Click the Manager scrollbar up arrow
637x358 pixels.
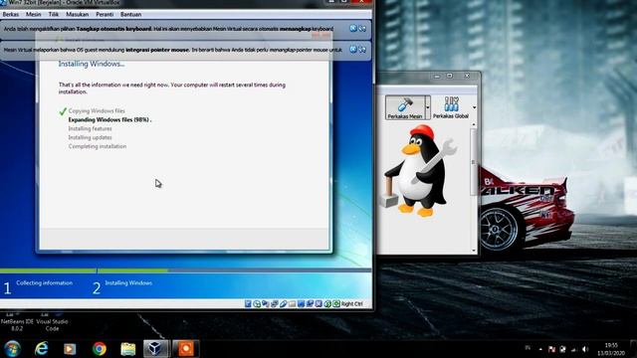[x=474, y=124]
